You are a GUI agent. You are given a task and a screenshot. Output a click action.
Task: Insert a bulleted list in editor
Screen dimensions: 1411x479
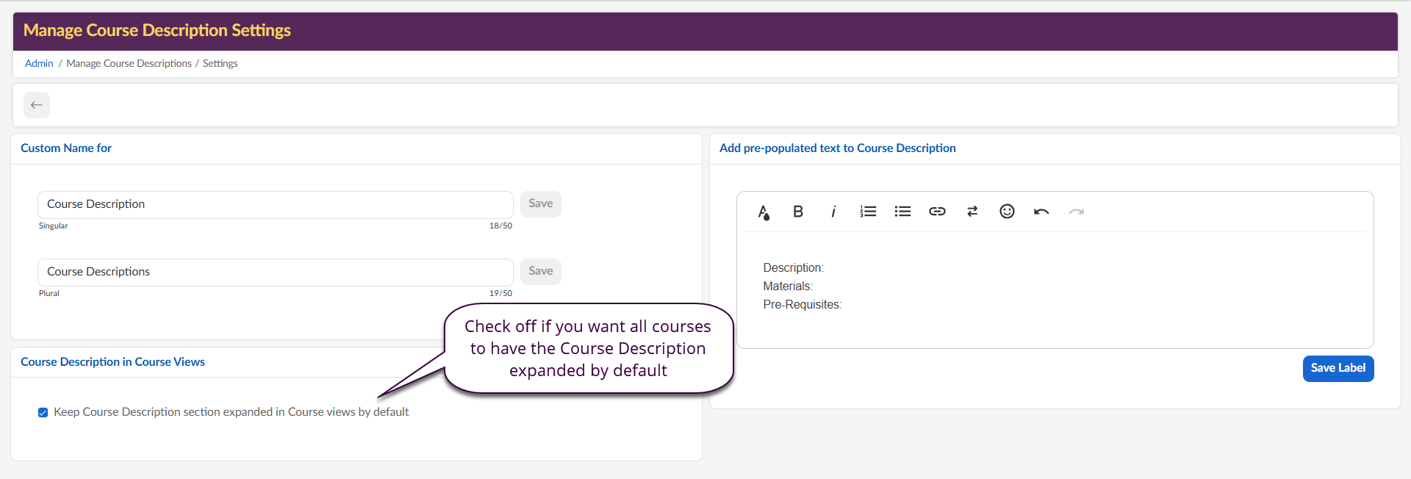point(902,212)
